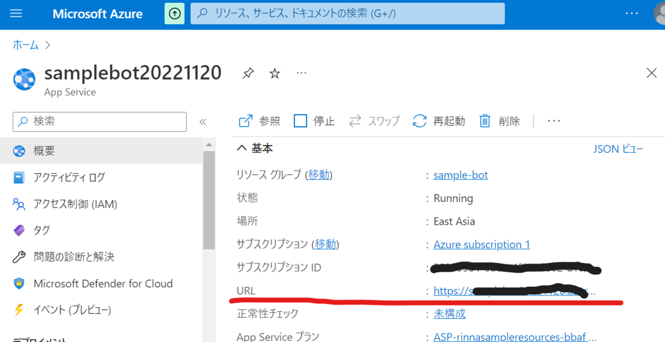
Task: Click the East Asia location value
Action: (454, 221)
